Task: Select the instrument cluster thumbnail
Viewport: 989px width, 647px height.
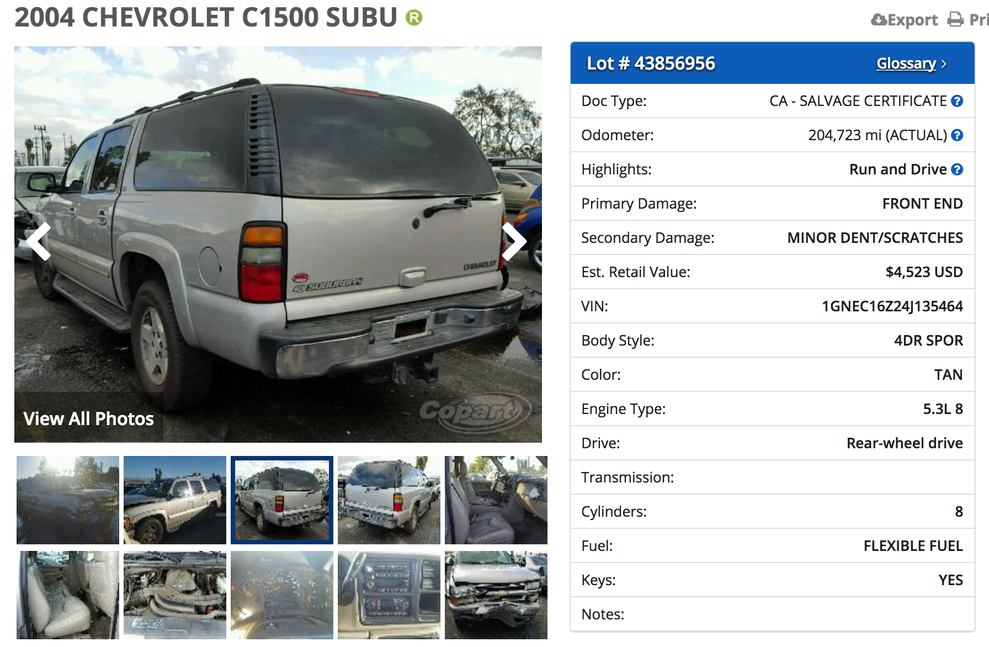Action: [x=282, y=595]
